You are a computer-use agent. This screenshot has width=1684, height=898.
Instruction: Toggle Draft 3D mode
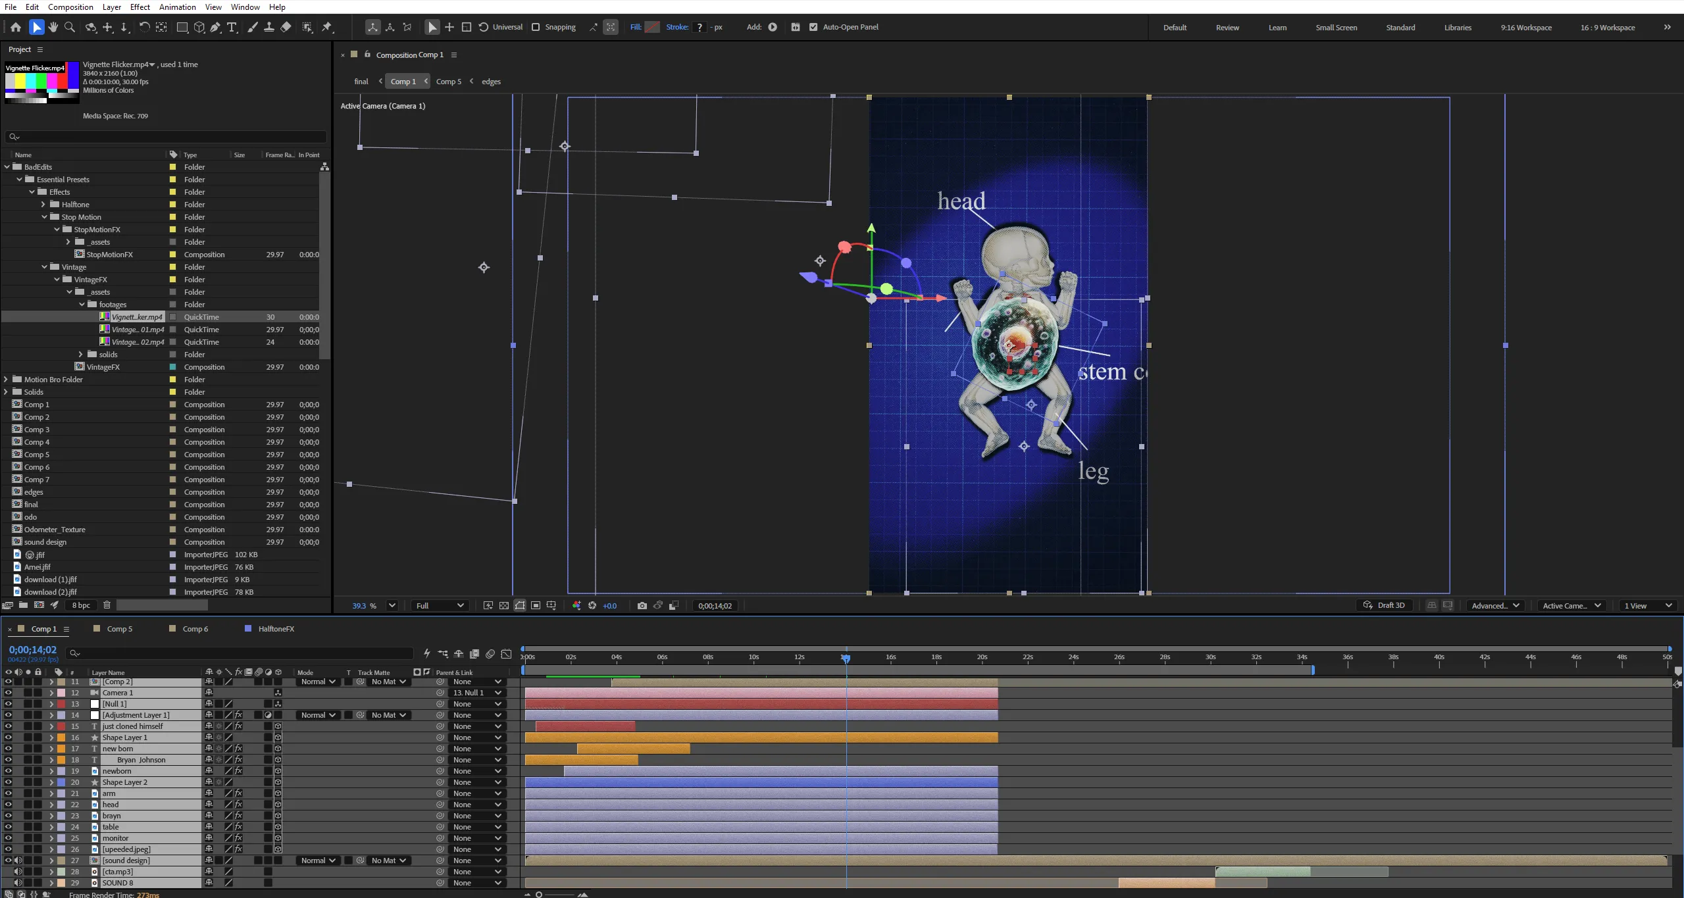click(1384, 606)
